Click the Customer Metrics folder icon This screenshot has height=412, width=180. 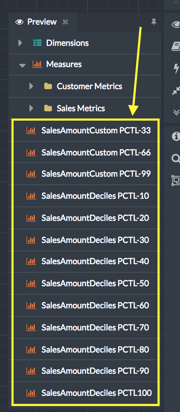point(48,86)
